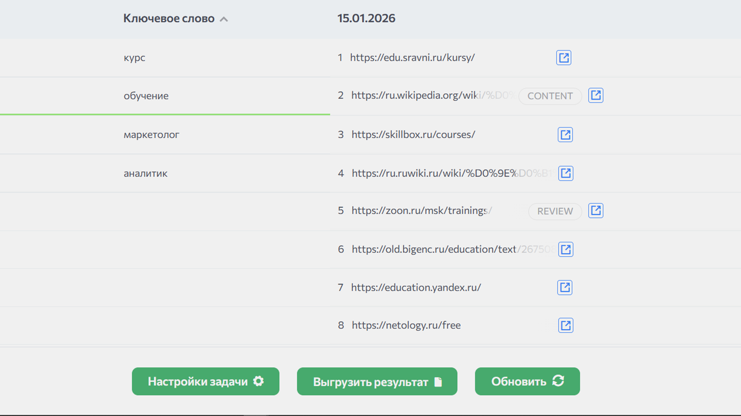Viewport: 741px width, 416px height.
Task: Select the keyword row обучение
Action: (146, 96)
